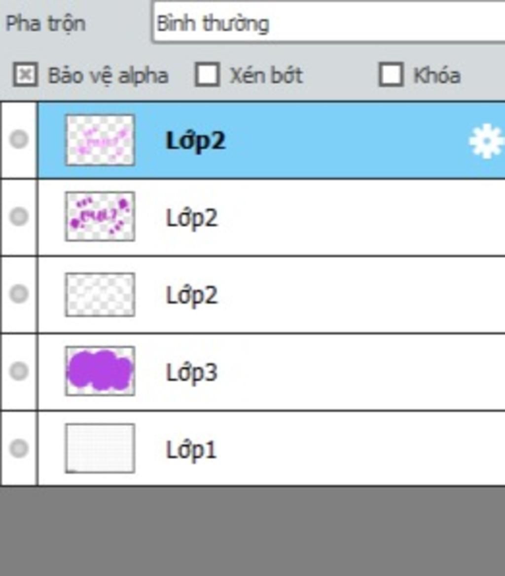The height and width of the screenshot is (576, 505).
Task: Click the empty gray area below the layer list
Action: (x=252, y=531)
